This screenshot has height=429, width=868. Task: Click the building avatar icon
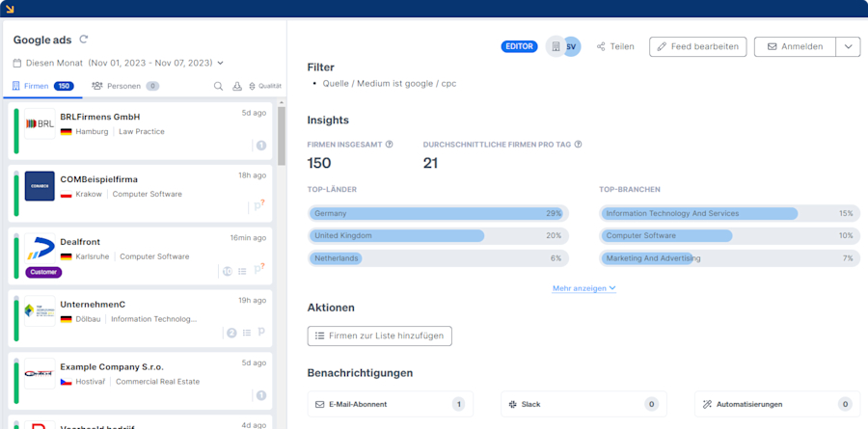pos(556,46)
